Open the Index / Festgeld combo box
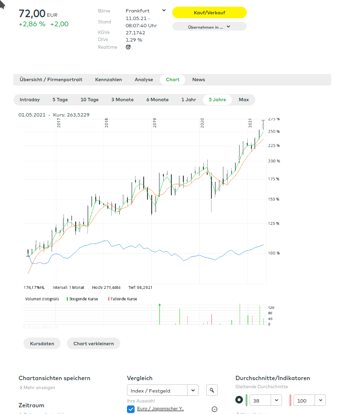Screen dimensions: 357x414 pyautogui.click(x=162, y=390)
